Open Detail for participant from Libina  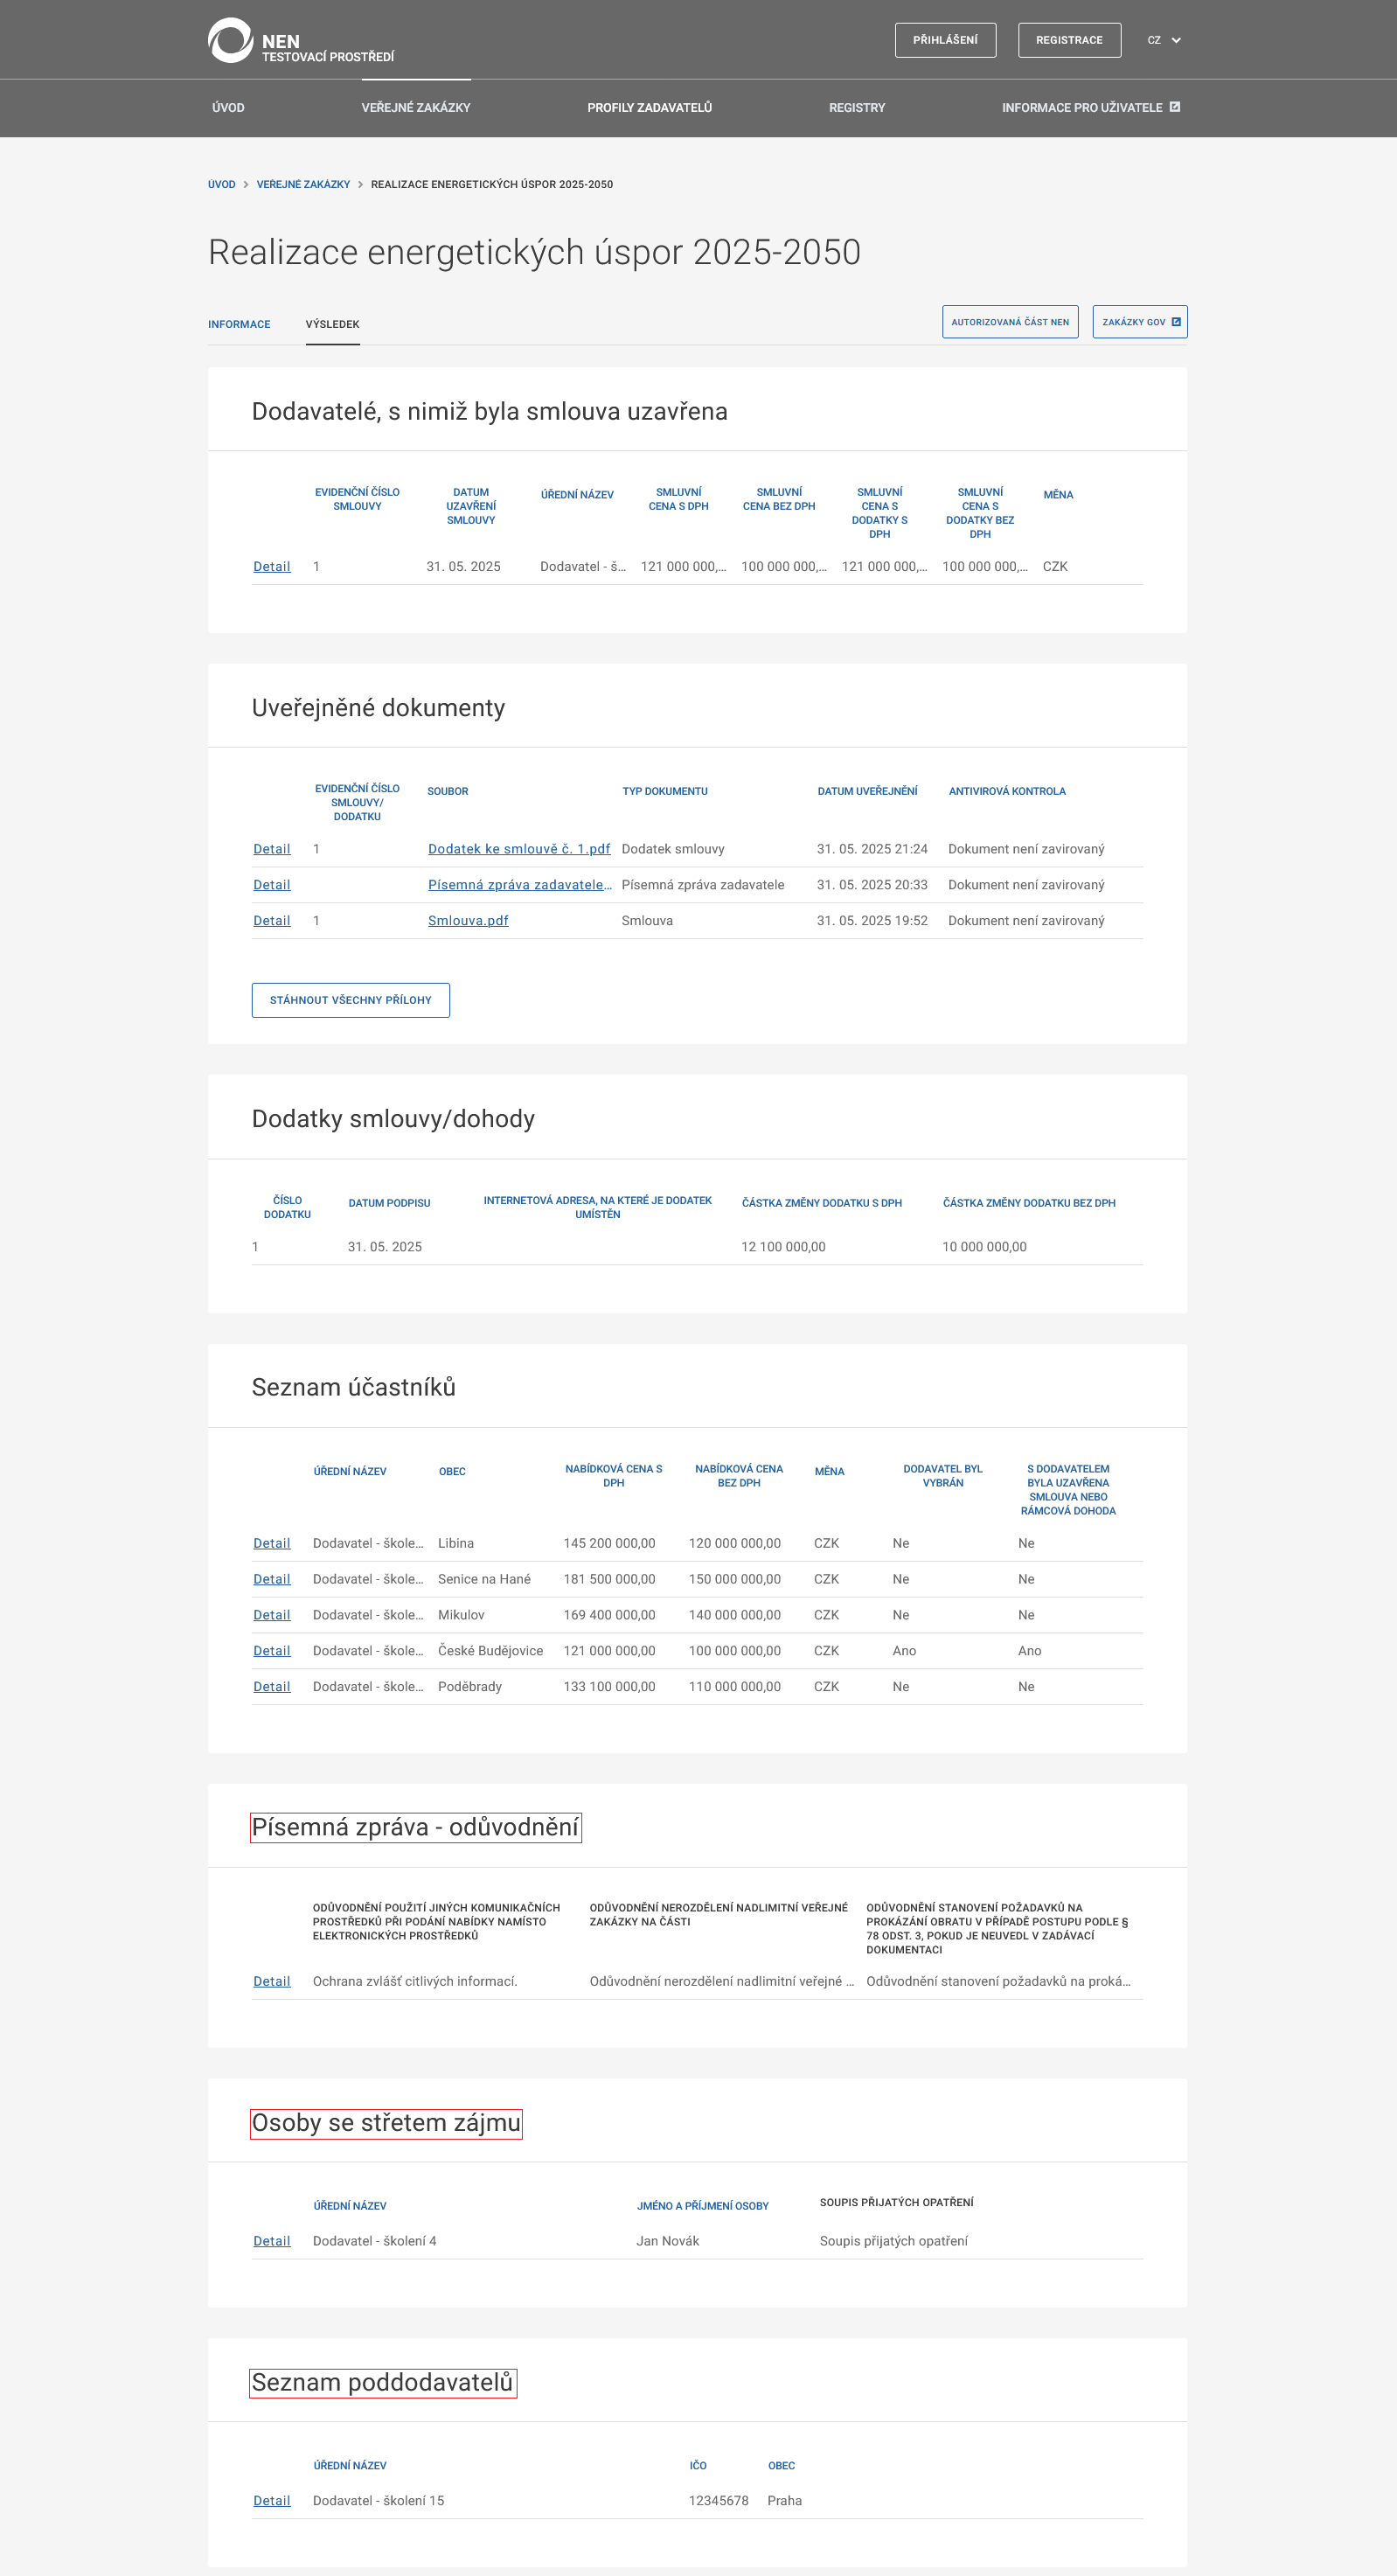[271, 1543]
